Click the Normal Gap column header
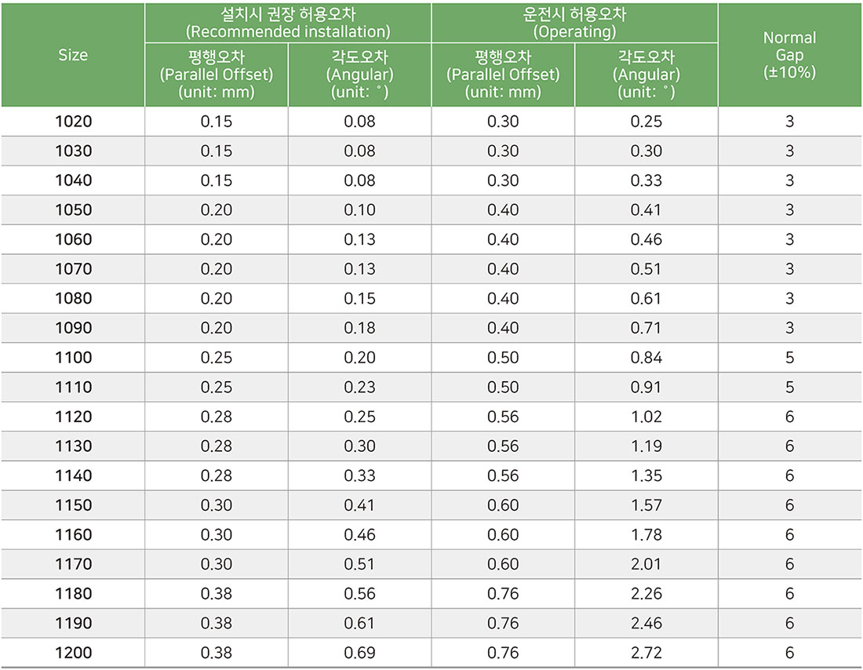The height and width of the screenshot is (670, 863). pyautogui.click(x=789, y=55)
